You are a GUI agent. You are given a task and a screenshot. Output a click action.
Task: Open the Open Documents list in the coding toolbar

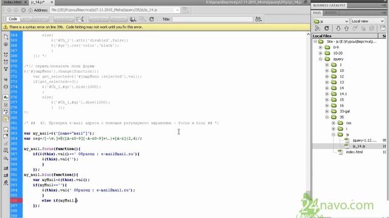pyautogui.click(x=6, y=36)
